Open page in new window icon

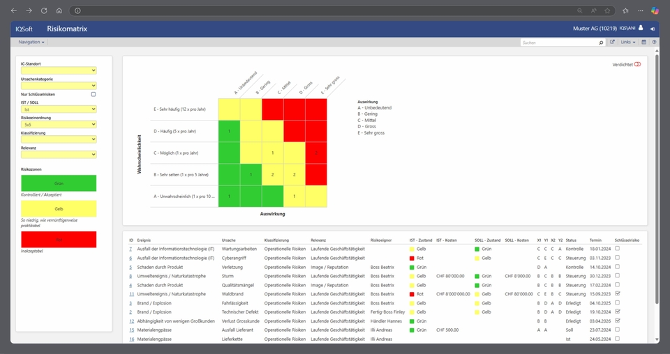point(612,43)
